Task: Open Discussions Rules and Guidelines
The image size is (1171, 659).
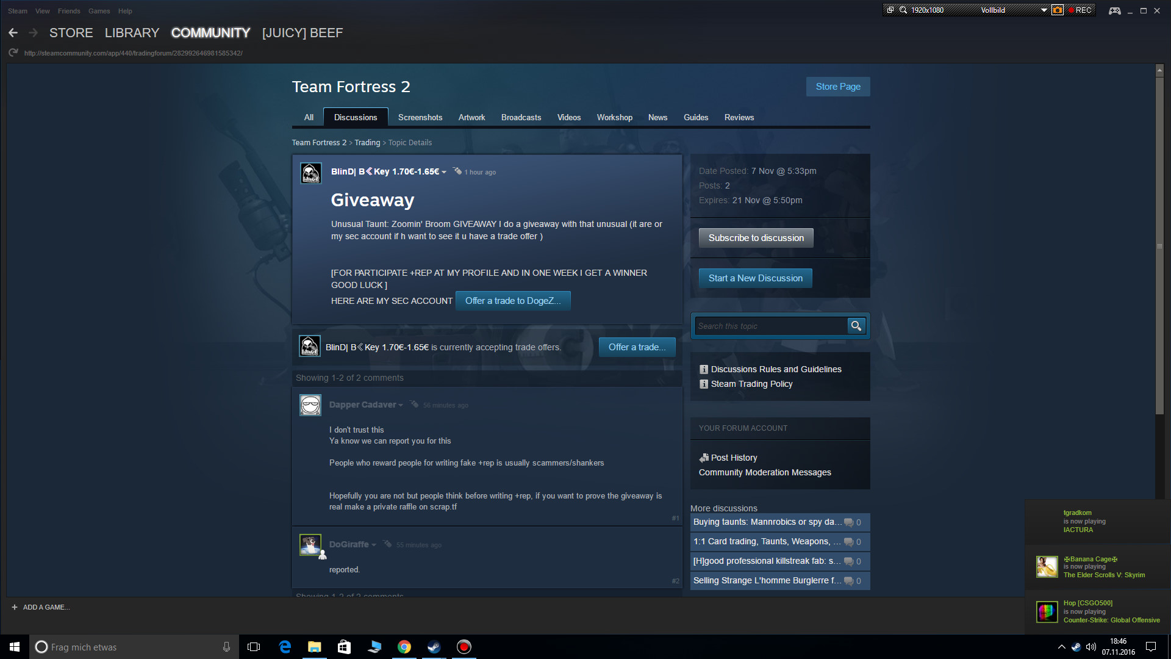Action: 776,369
